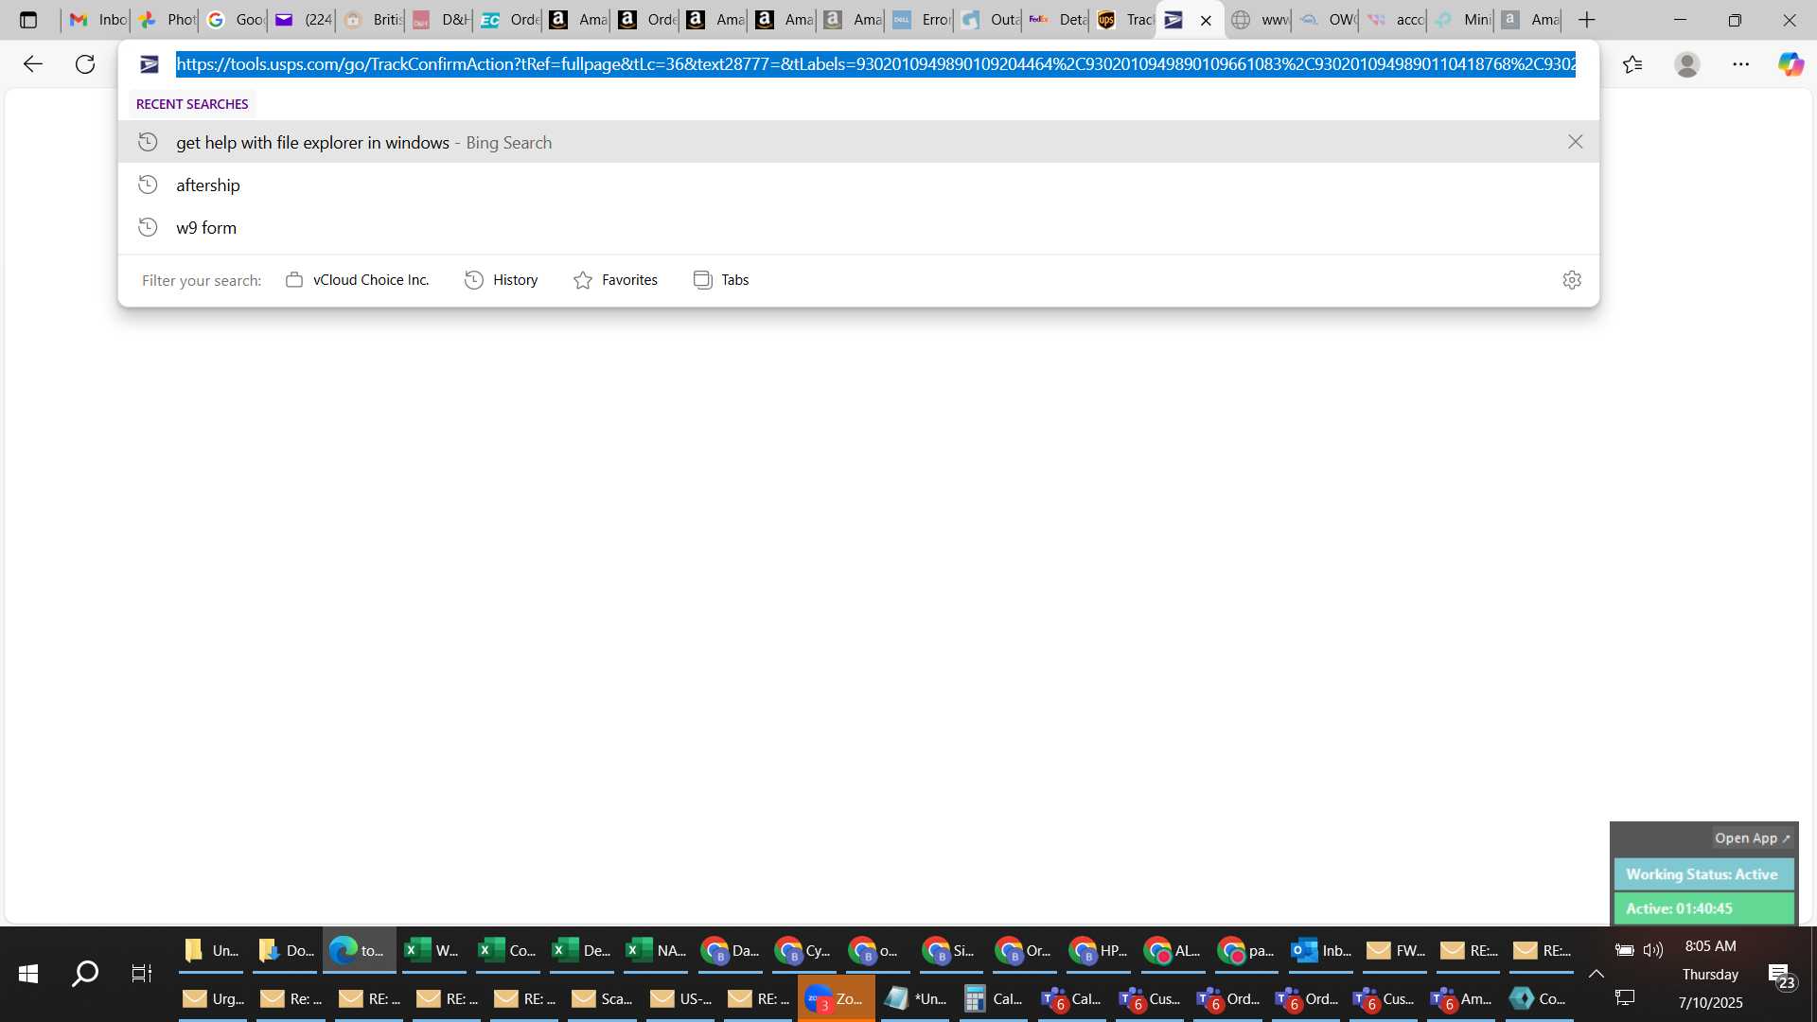The width and height of the screenshot is (1817, 1022).
Task: Click the Active time counter 01:40:45
Action: pos(1703,908)
